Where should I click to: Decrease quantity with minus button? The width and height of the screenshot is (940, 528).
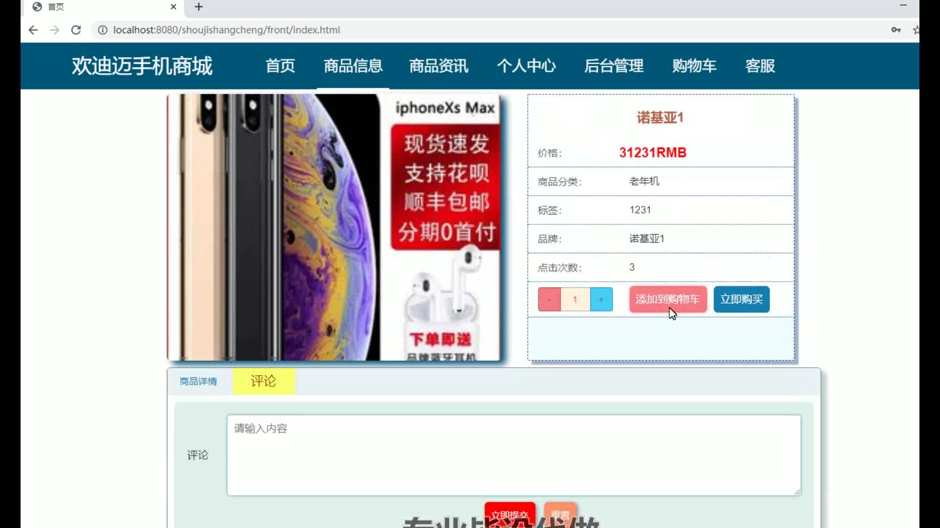click(x=549, y=299)
